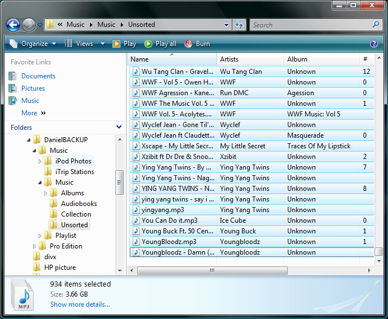
Task: Click MP3 icon of Wyclef Jean - Gone Til' file
Action: click(x=135, y=125)
